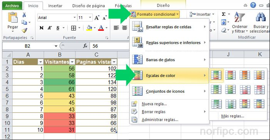Open Barras de datos submenu
The height and width of the screenshot is (140, 270).
coord(169,60)
